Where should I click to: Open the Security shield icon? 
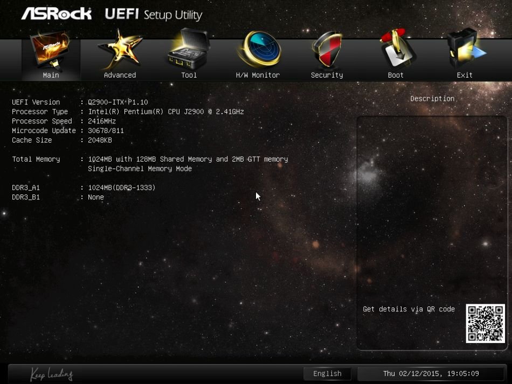[327, 50]
